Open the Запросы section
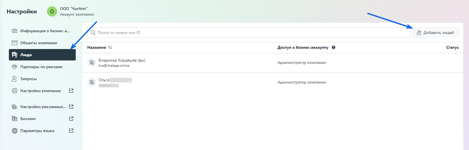 pyautogui.click(x=28, y=79)
